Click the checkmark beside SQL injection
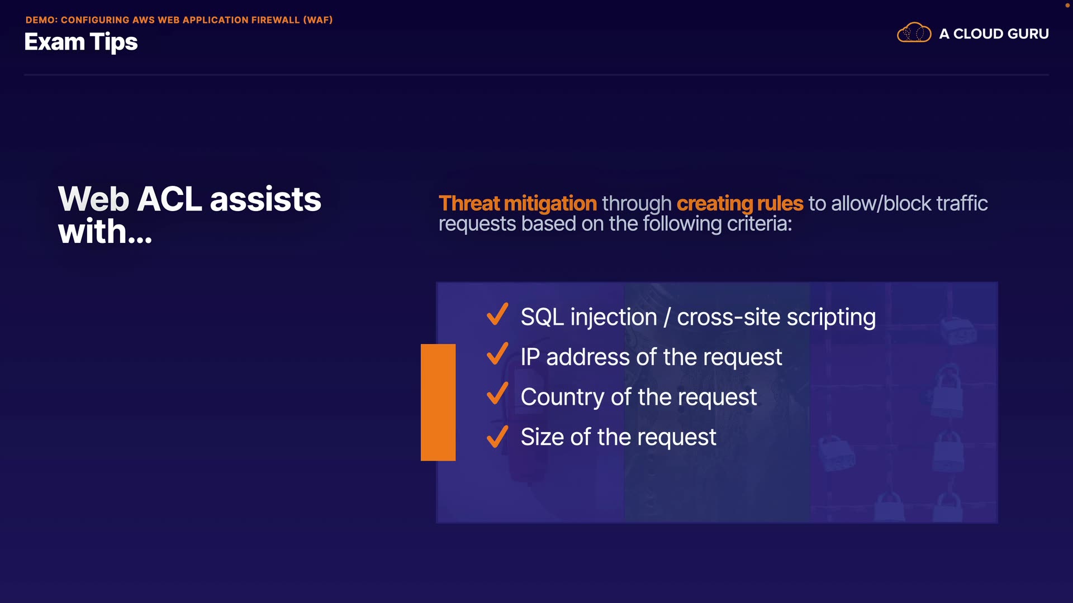The width and height of the screenshot is (1073, 603). click(x=497, y=314)
